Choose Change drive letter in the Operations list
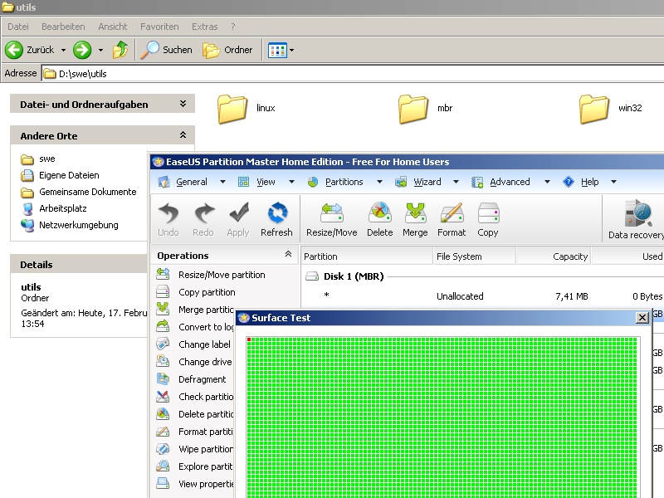The width and height of the screenshot is (664, 498). click(195, 362)
